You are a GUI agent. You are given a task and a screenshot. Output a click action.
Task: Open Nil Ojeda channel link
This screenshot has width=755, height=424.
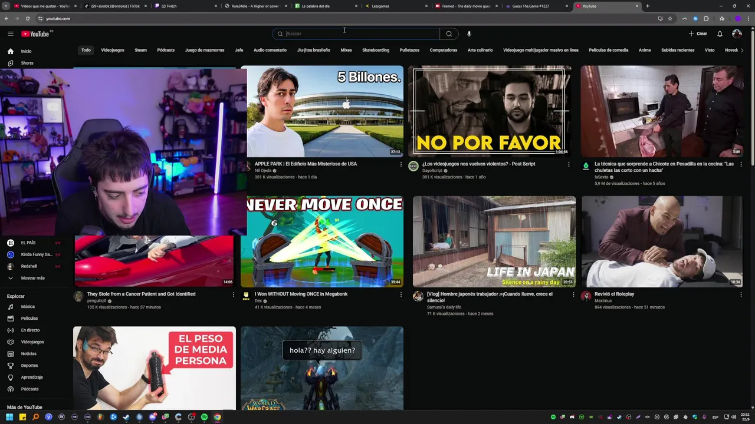(263, 171)
